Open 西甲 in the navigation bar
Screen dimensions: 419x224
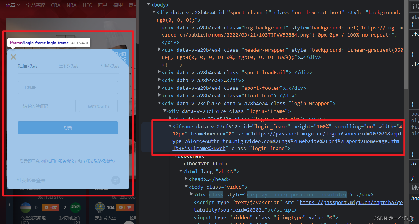click(102, 5)
